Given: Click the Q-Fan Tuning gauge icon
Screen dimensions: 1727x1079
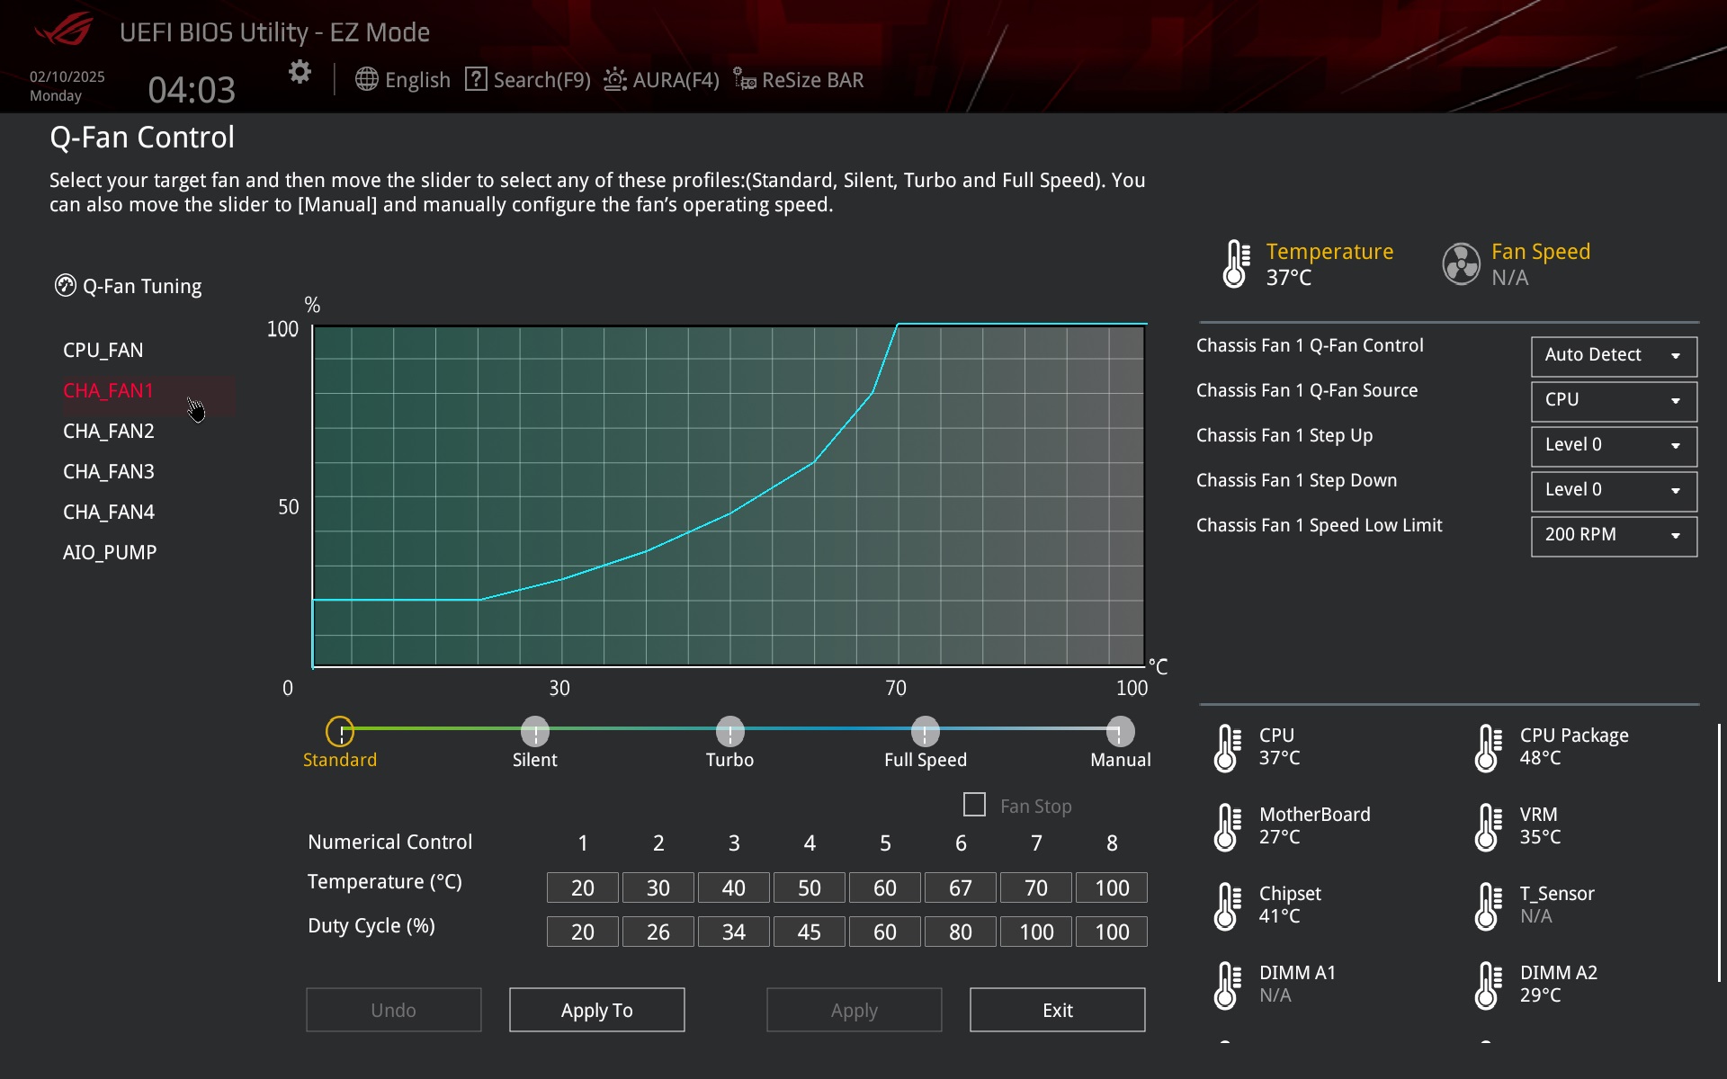Looking at the screenshot, I should point(65,286).
